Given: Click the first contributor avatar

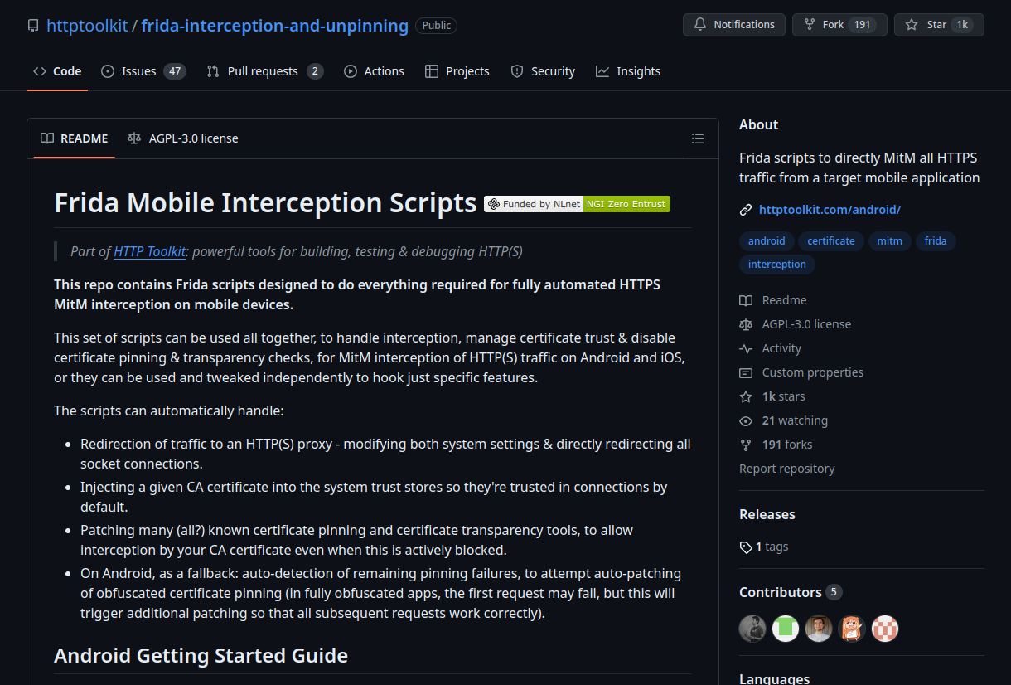Looking at the screenshot, I should [x=752, y=629].
